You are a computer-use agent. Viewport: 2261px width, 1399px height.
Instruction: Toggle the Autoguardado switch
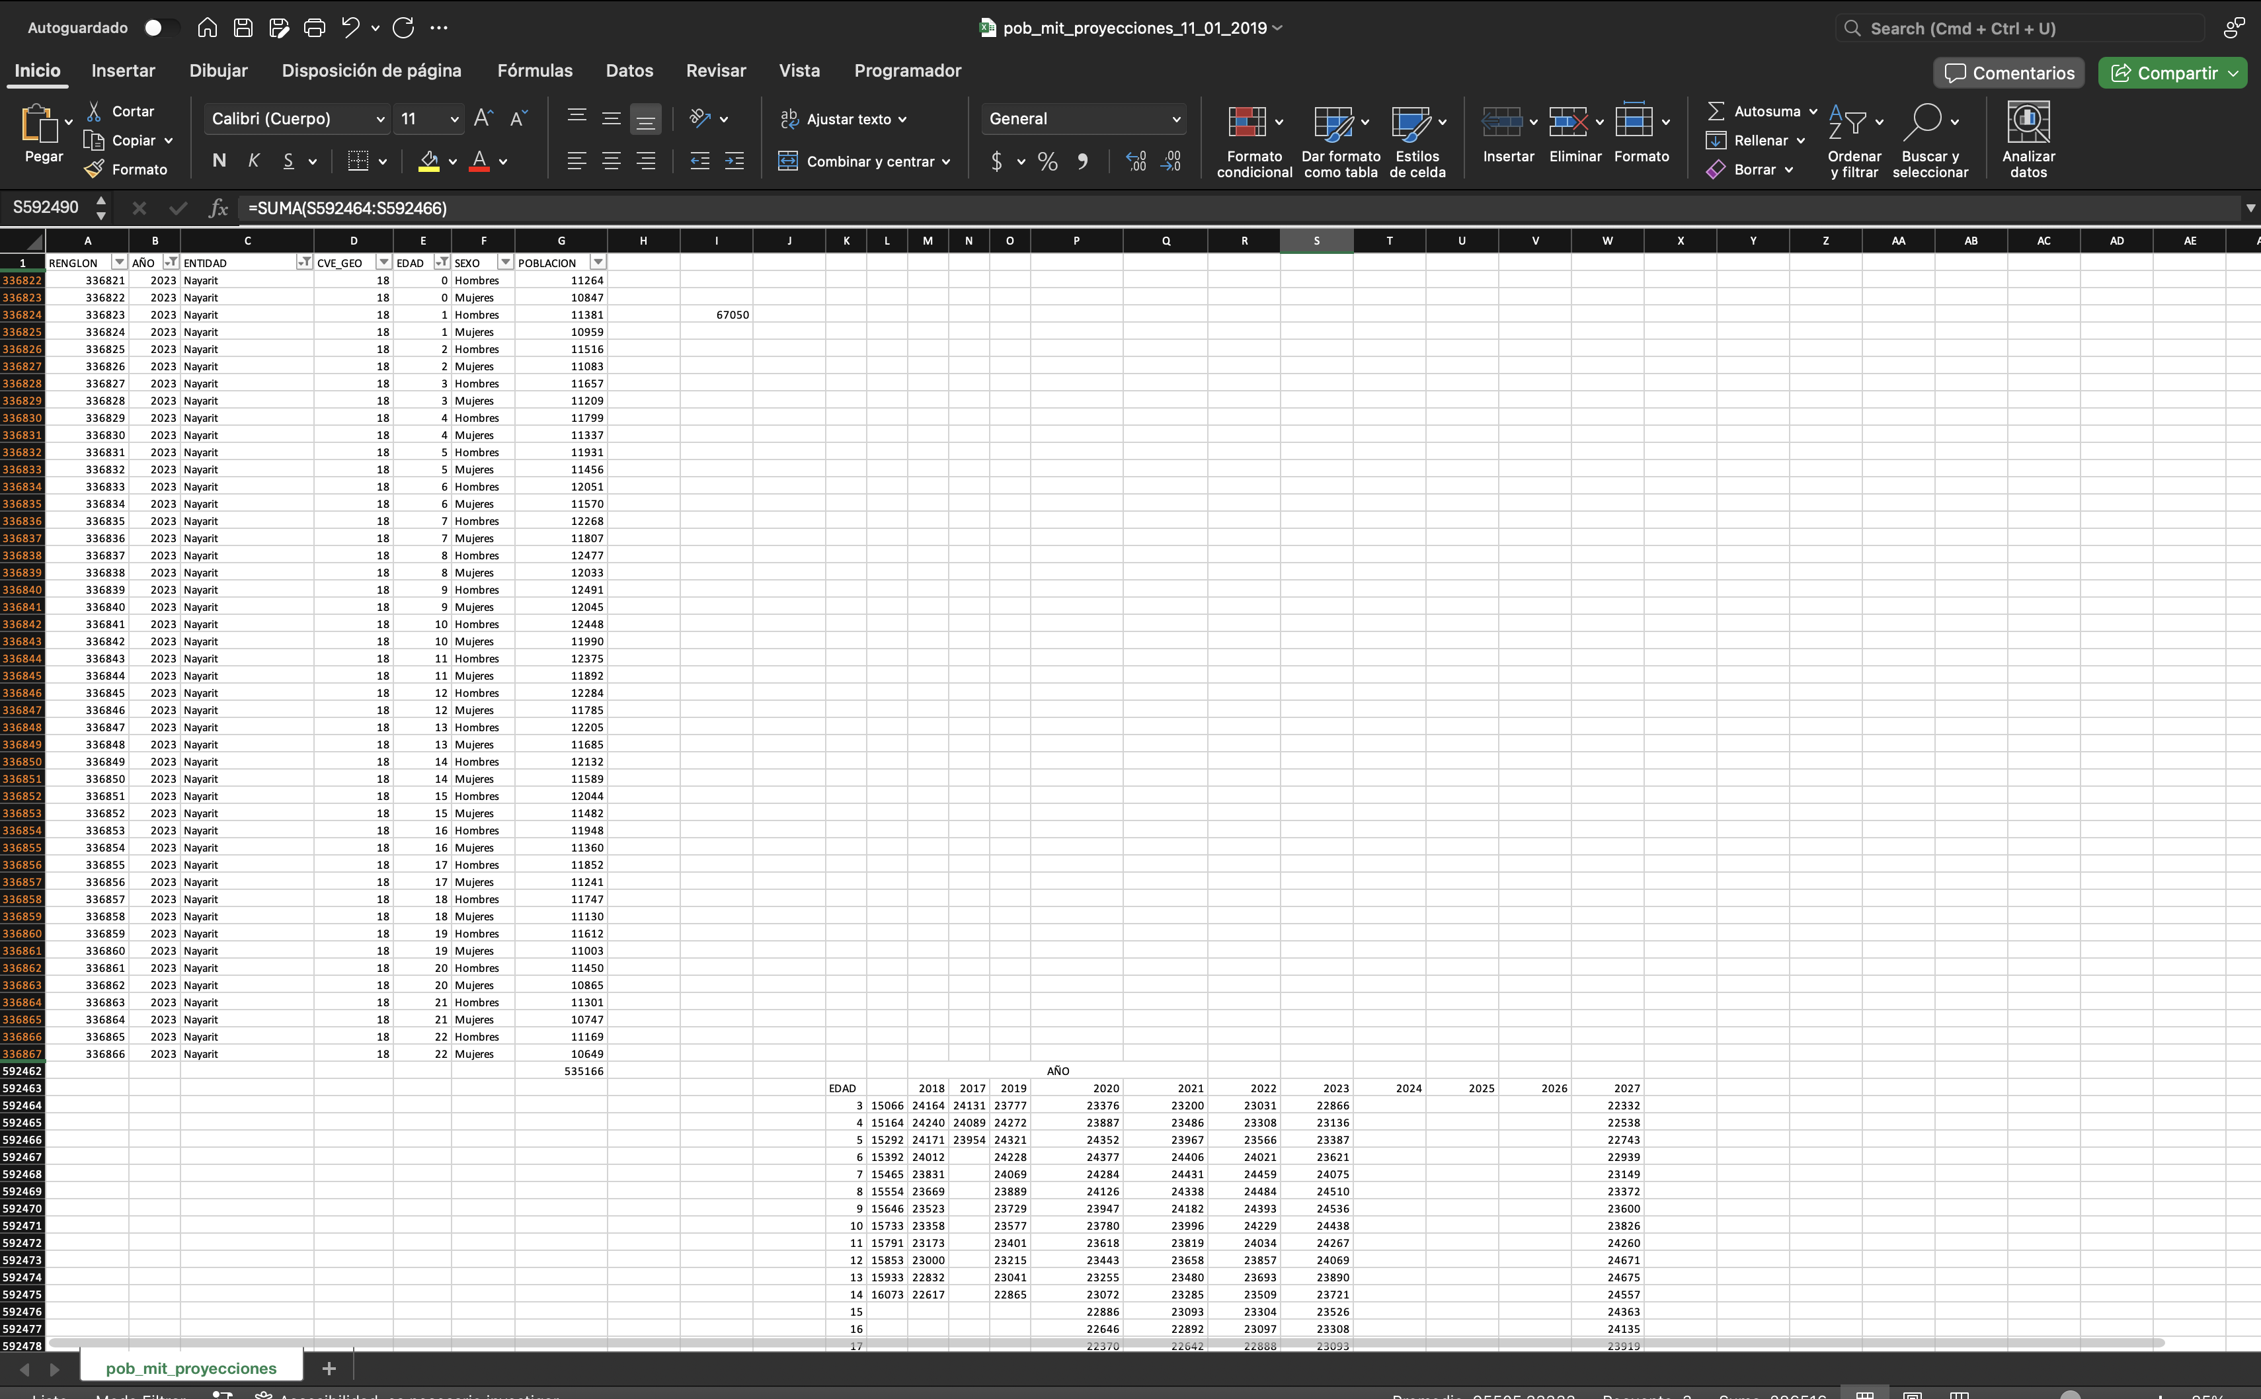(161, 28)
